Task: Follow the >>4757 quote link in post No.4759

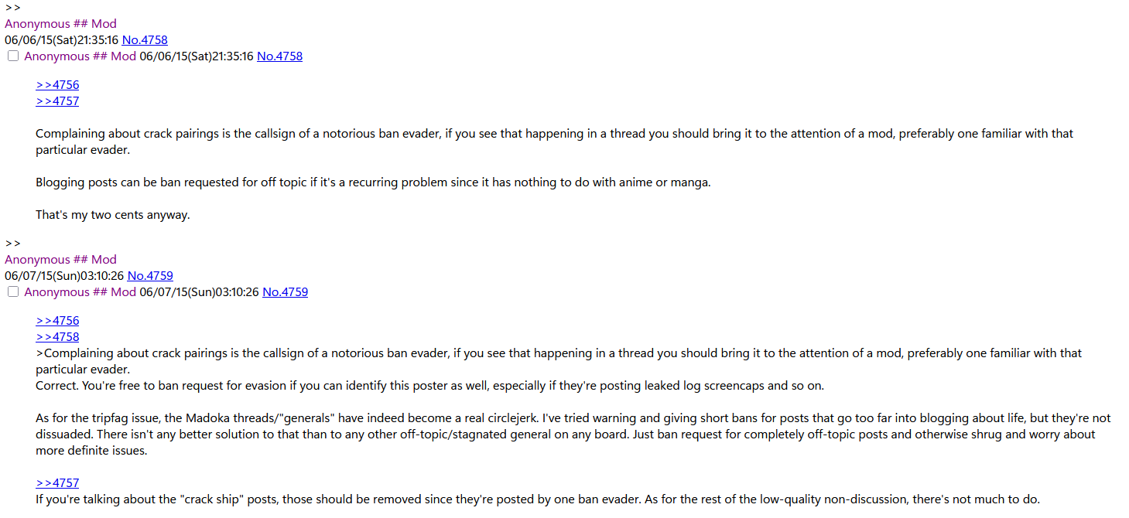Action: 57,483
